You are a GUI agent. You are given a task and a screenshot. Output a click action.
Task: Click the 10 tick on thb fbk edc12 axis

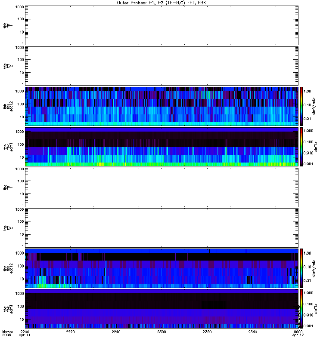(22, 117)
